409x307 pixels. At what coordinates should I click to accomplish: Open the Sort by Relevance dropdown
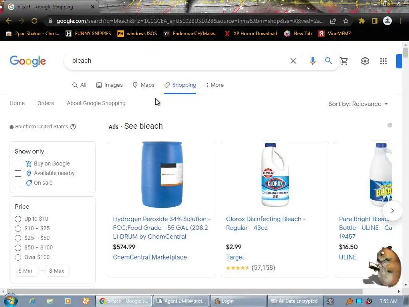[x=358, y=104]
